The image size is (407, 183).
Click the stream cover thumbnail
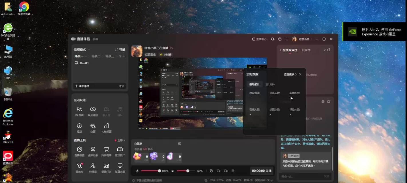(x=137, y=51)
